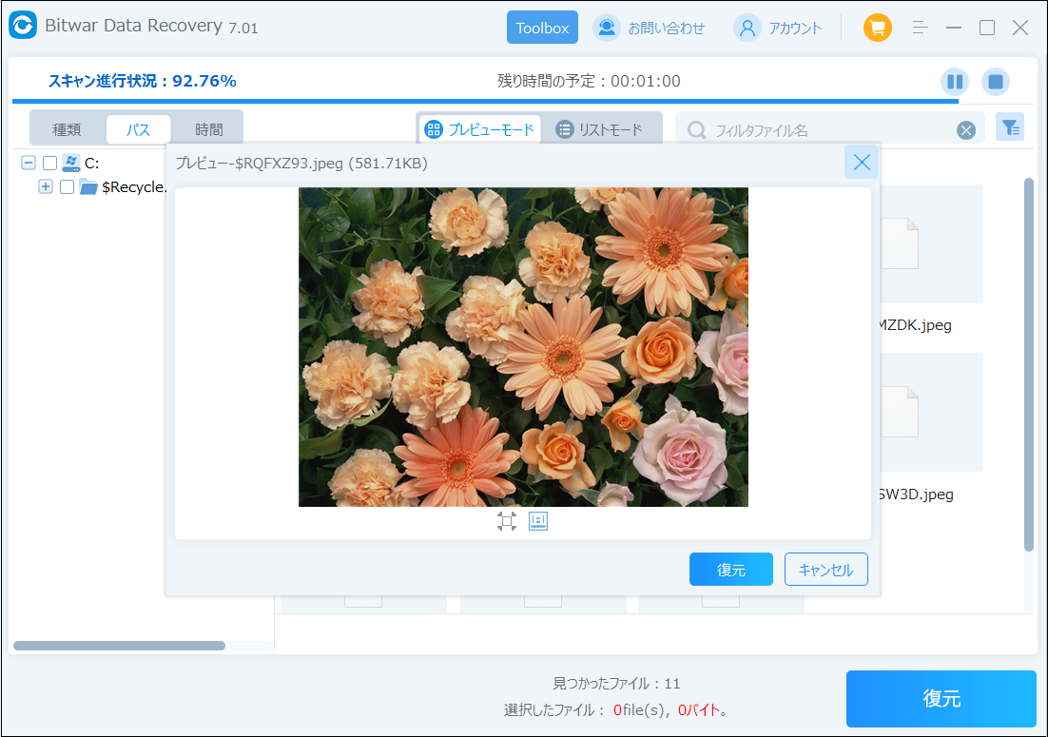1048x737 pixels.
Task: Open the shopping cart icon
Action: point(877,28)
